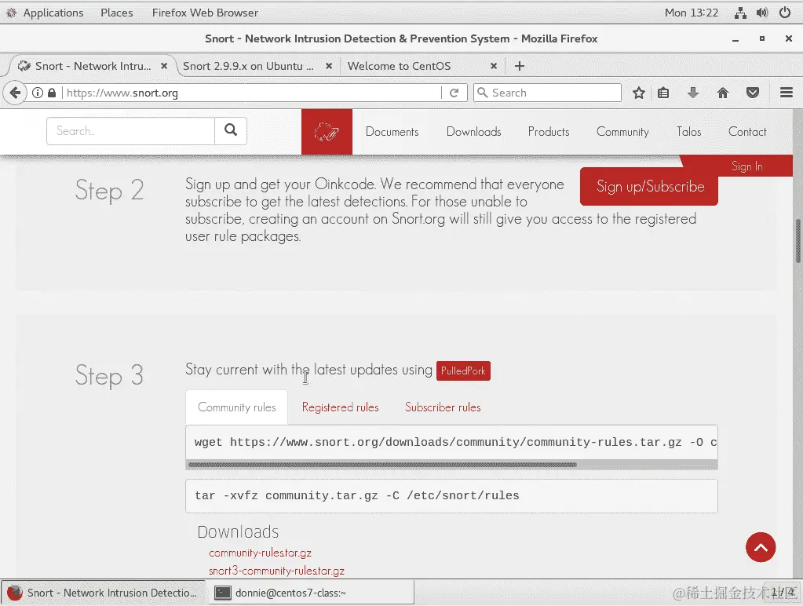The height and width of the screenshot is (606, 803).
Task: Open the Firefox hamburger menu
Action: [787, 93]
